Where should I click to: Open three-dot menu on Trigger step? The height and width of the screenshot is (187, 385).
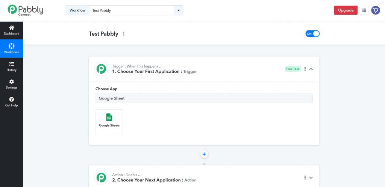[305, 69]
